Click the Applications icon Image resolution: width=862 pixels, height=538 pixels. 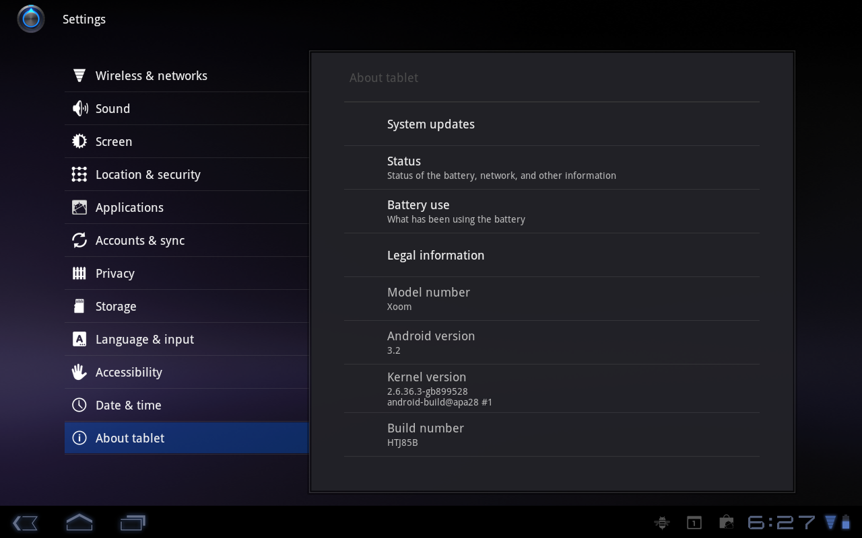(79, 207)
